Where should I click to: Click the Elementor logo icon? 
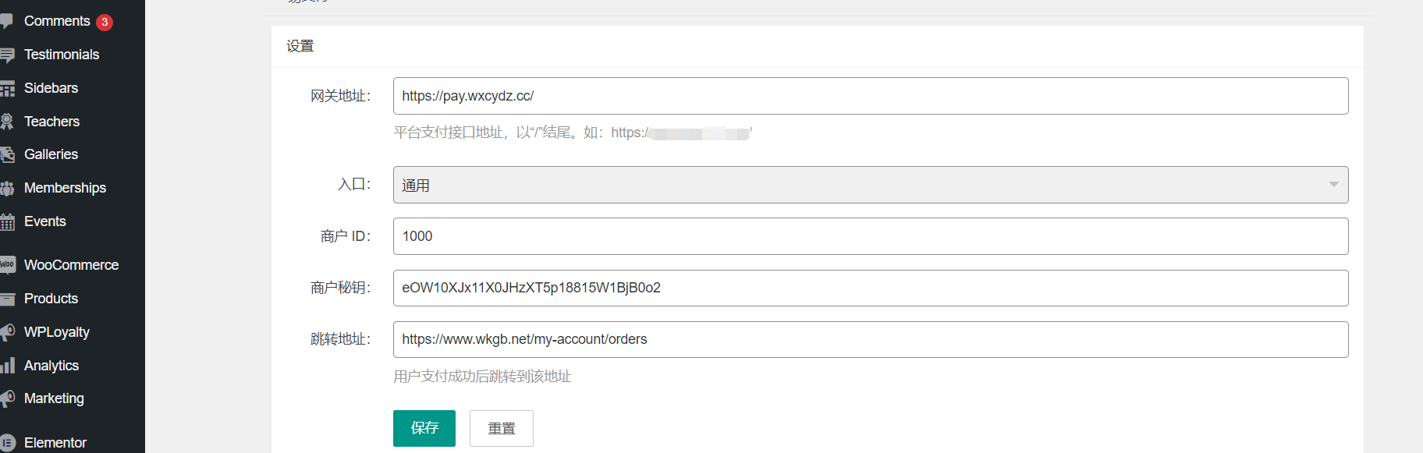(8, 443)
